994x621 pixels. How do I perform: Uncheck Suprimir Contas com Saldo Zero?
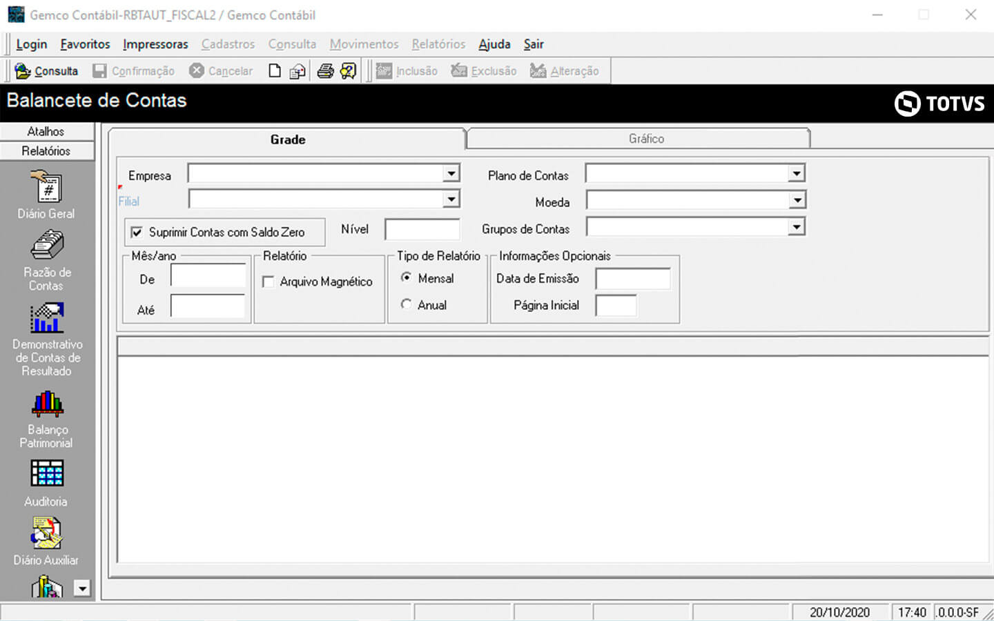(137, 233)
